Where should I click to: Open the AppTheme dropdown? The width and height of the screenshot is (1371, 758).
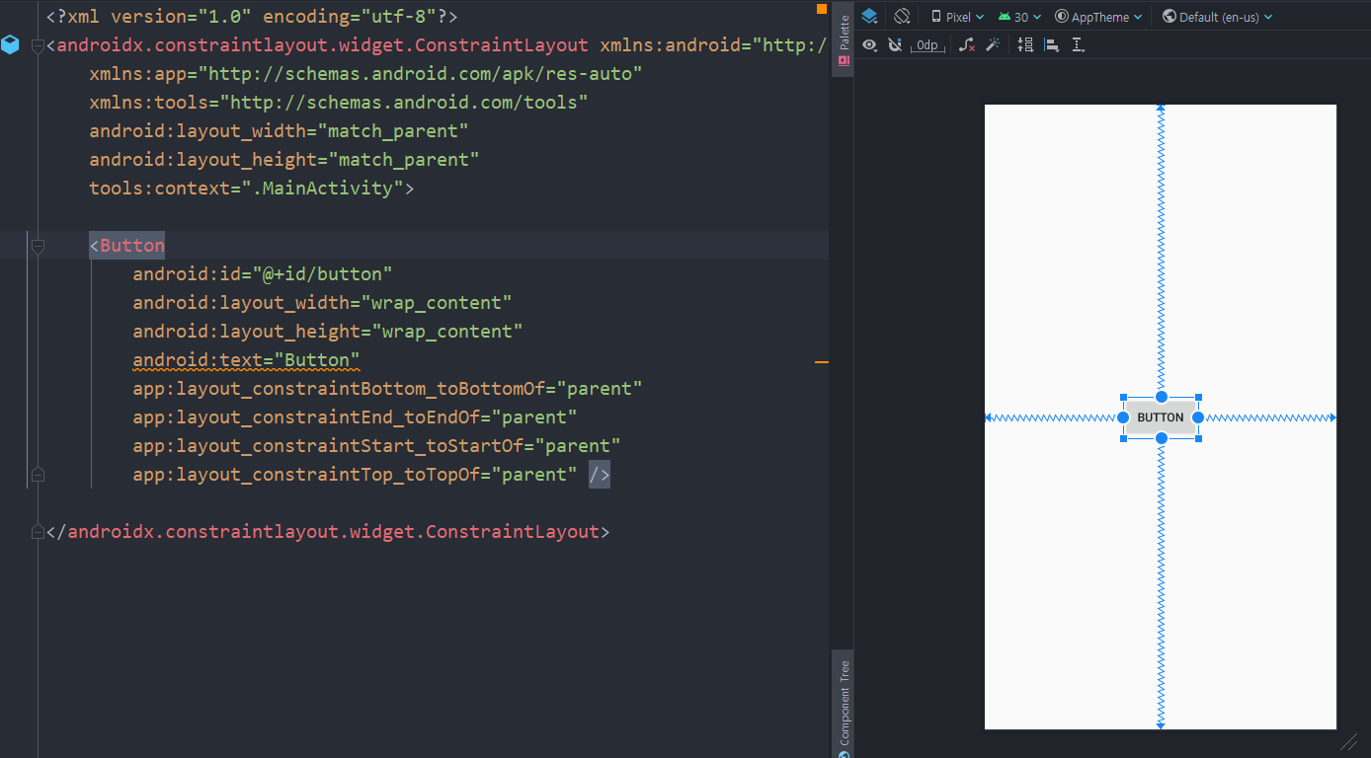click(x=1098, y=17)
